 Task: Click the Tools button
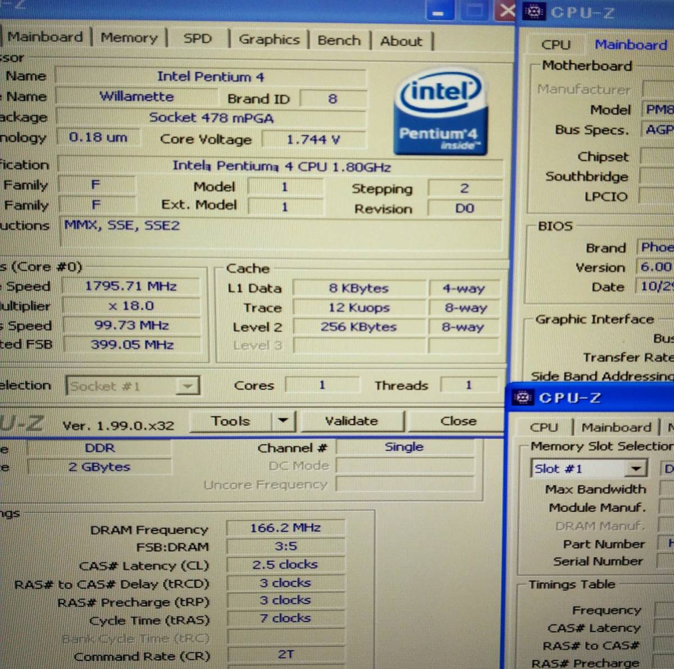[231, 421]
